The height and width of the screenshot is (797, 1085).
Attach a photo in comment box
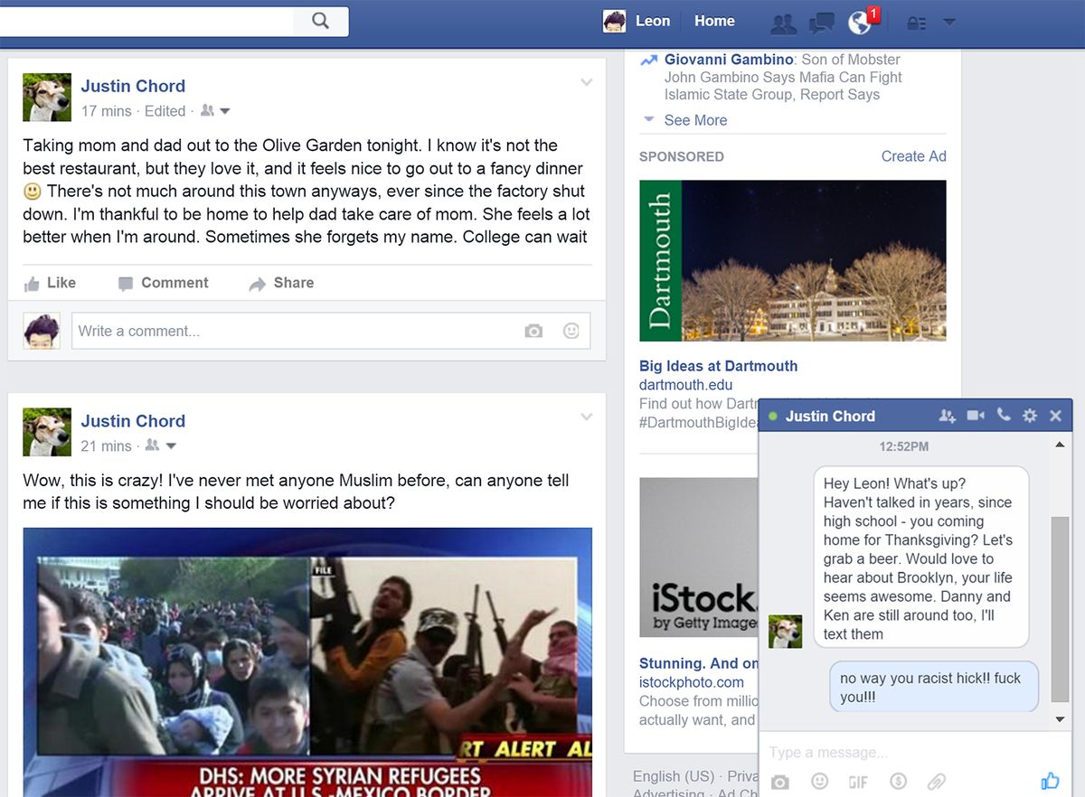533,332
